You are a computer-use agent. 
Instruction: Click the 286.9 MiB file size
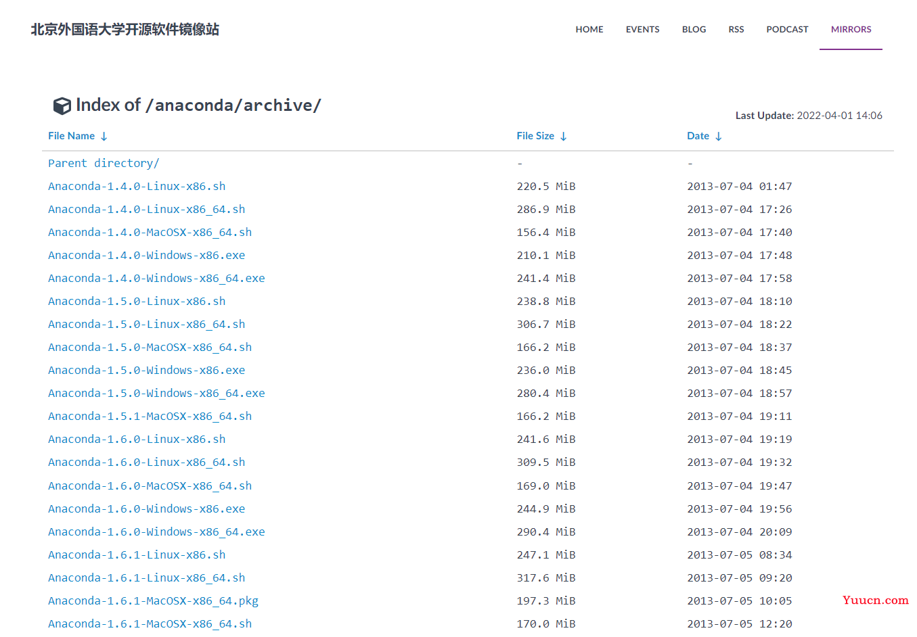[x=546, y=209]
